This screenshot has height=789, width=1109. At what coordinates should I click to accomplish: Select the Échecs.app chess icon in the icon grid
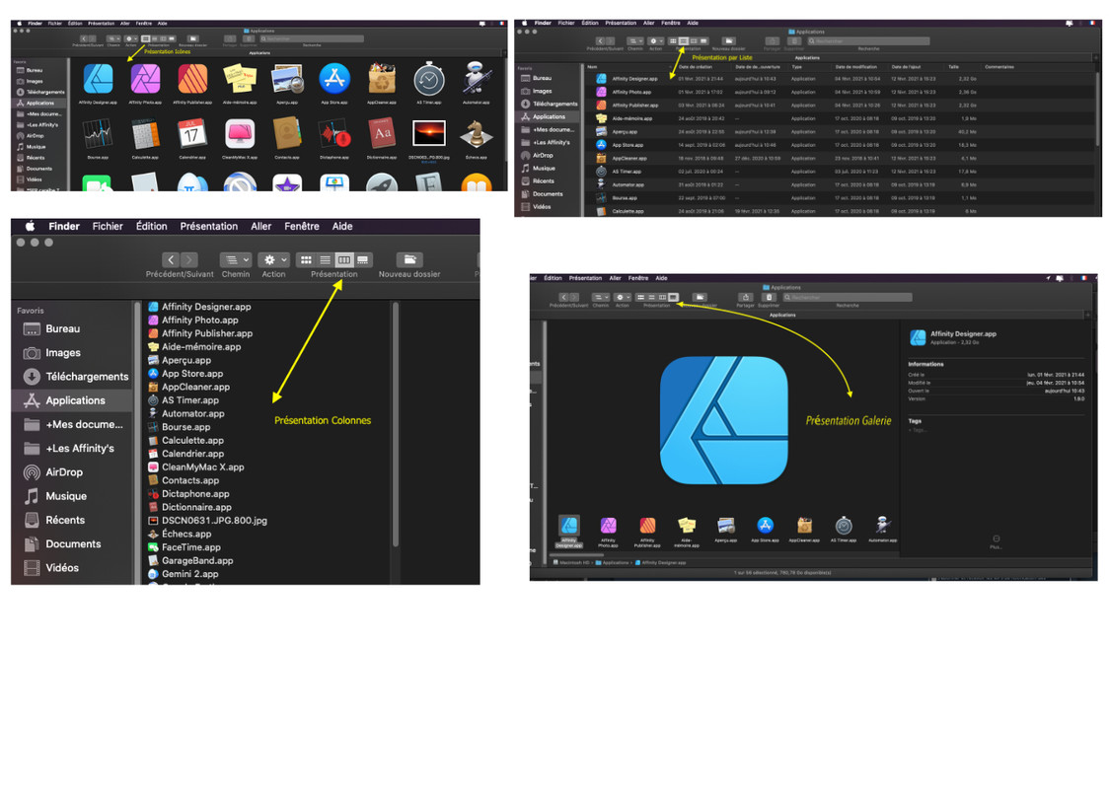[x=476, y=133]
